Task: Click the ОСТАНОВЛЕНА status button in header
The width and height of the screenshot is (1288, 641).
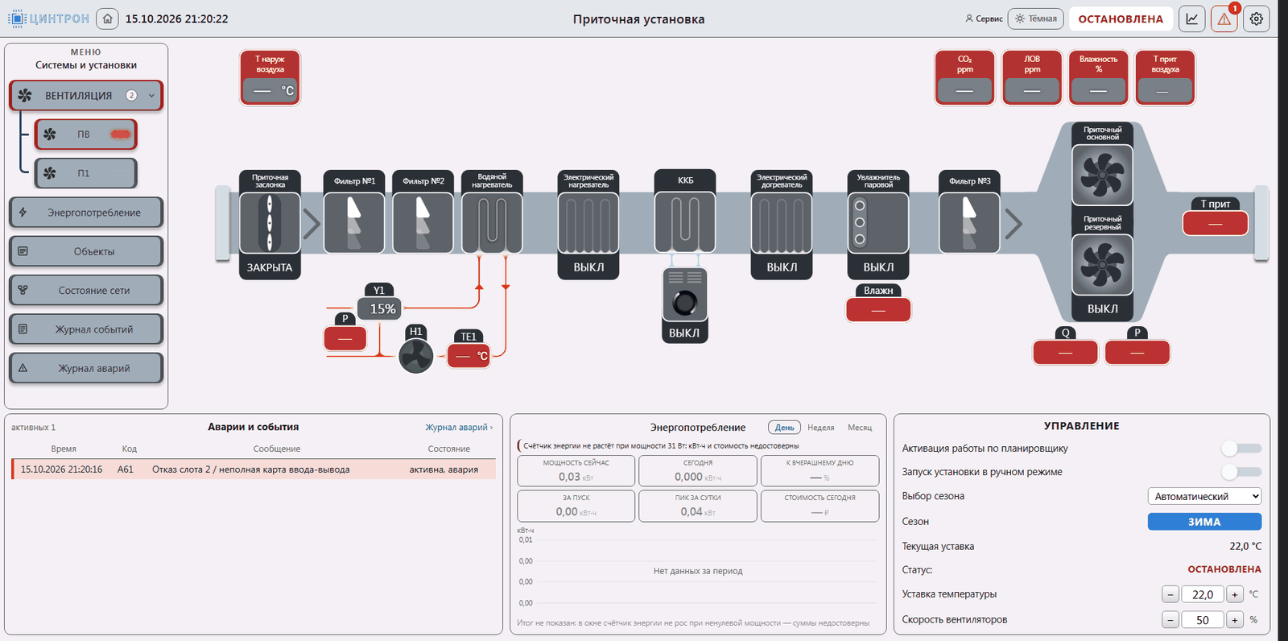Action: [1121, 19]
